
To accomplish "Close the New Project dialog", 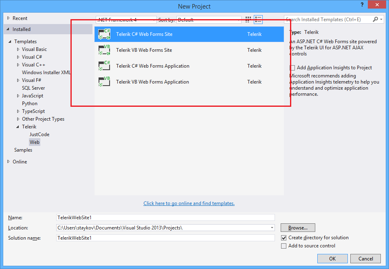I will click(377, 5).
